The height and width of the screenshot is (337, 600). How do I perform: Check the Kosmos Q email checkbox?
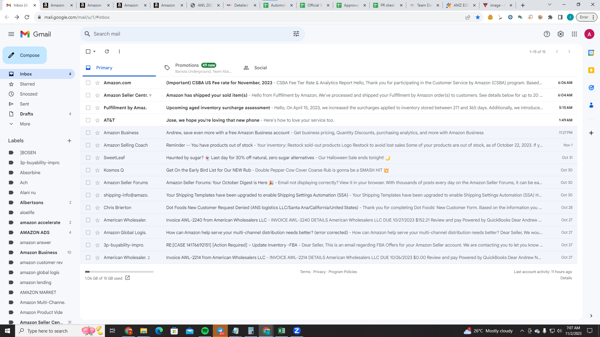tap(88, 170)
